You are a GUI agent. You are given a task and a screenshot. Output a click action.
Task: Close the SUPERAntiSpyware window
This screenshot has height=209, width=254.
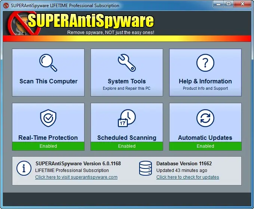point(242,4)
